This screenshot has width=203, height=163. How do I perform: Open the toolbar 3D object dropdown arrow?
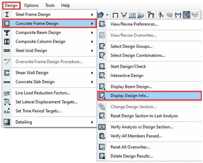point(107,15)
